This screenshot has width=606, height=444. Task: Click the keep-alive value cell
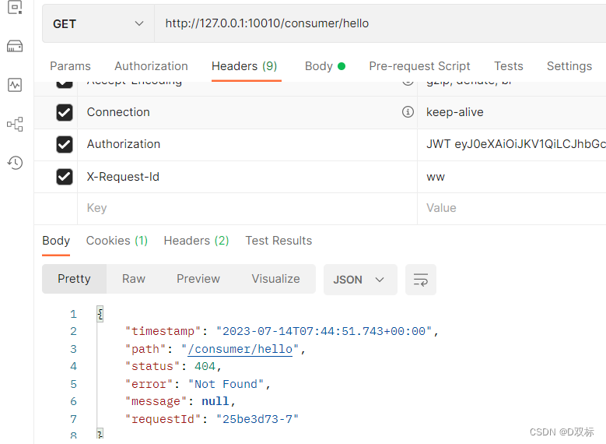point(512,112)
